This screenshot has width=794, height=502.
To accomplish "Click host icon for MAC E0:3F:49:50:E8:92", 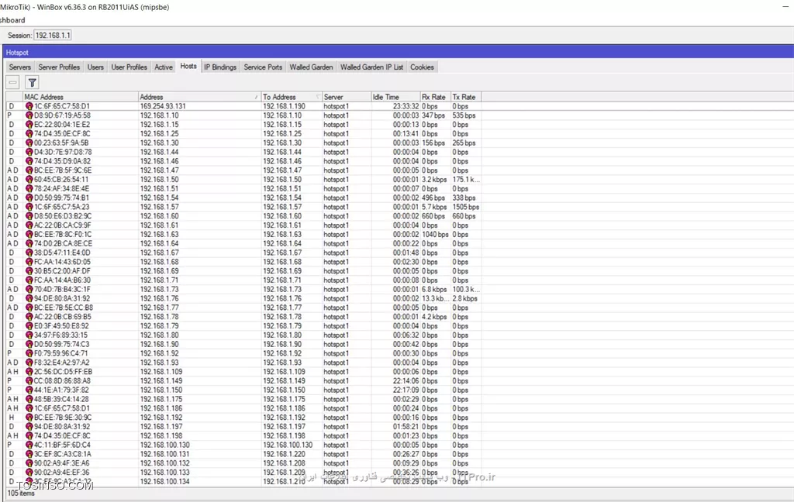I will point(29,326).
